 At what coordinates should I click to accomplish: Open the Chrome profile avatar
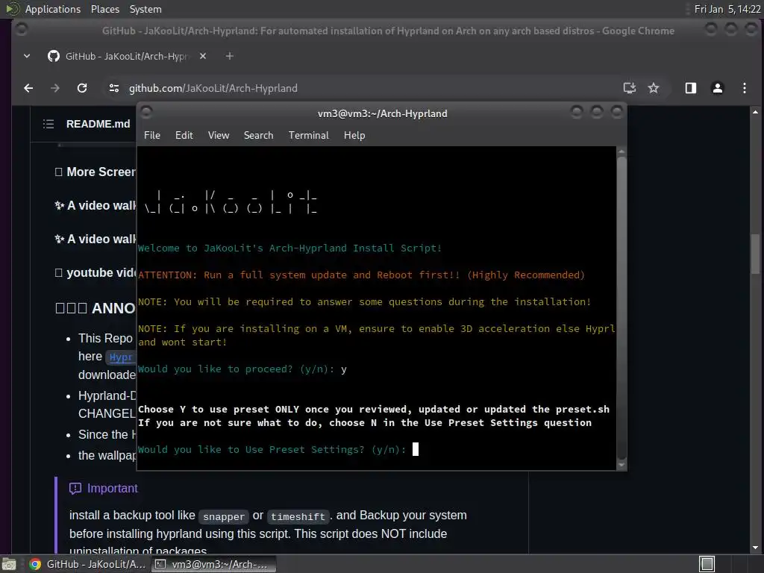[717, 88]
